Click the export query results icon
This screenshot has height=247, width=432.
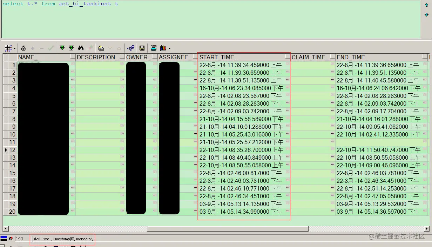[101, 48]
